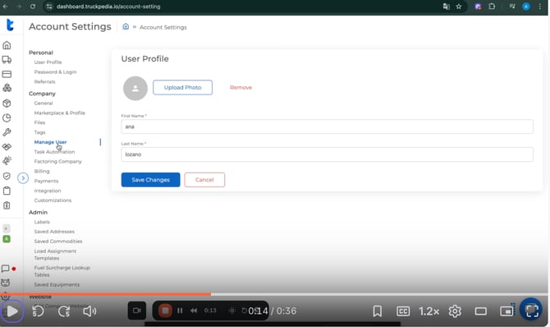550x327 pixels.
Task: Open Load Assignment Templates
Action: [55, 255]
